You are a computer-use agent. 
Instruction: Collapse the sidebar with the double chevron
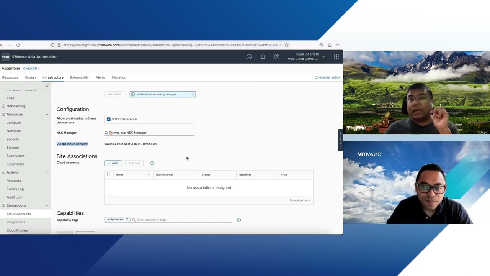pyautogui.click(x=47, y=85)
